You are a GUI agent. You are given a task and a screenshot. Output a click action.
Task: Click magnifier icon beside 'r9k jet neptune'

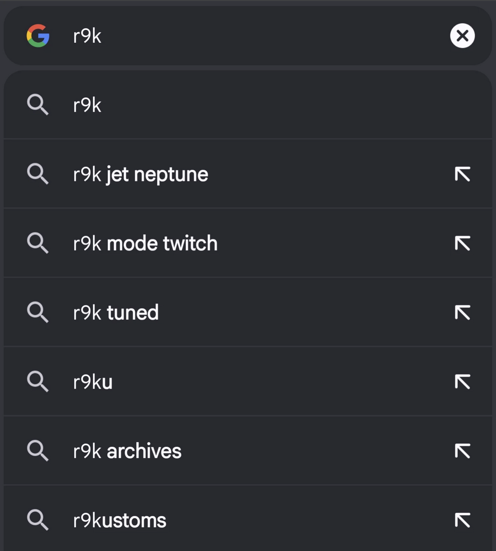[37, 174]
